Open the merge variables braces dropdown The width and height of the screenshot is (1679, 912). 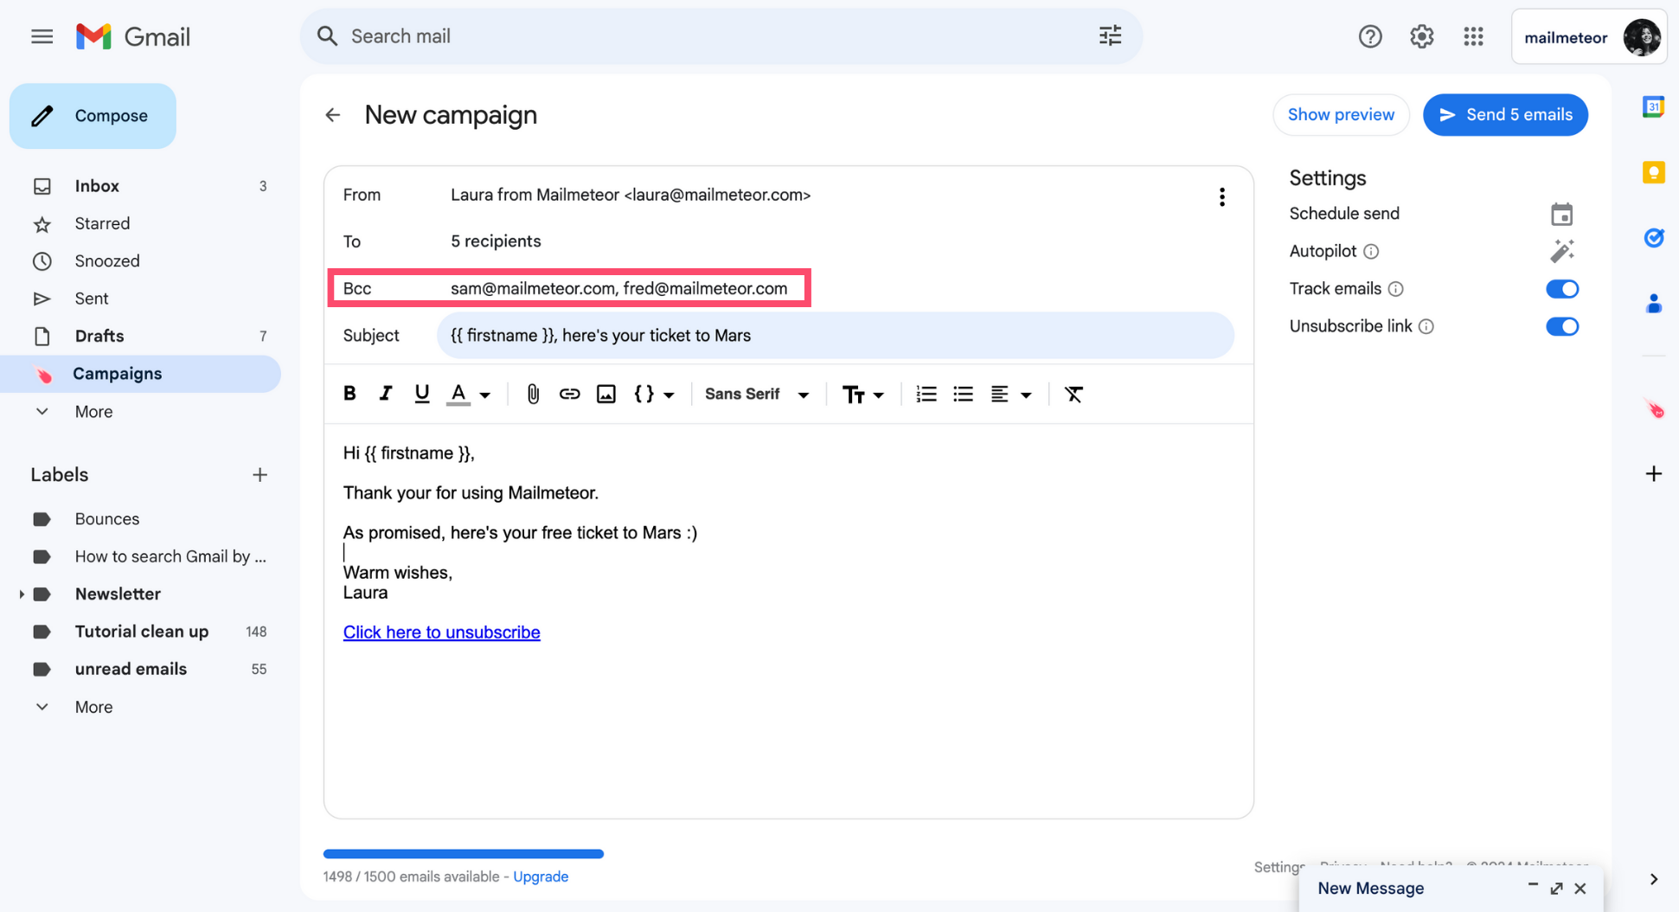654,394
